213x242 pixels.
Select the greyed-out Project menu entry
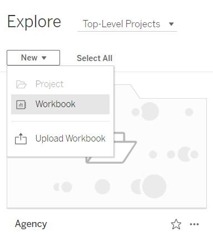pos(60,84)
